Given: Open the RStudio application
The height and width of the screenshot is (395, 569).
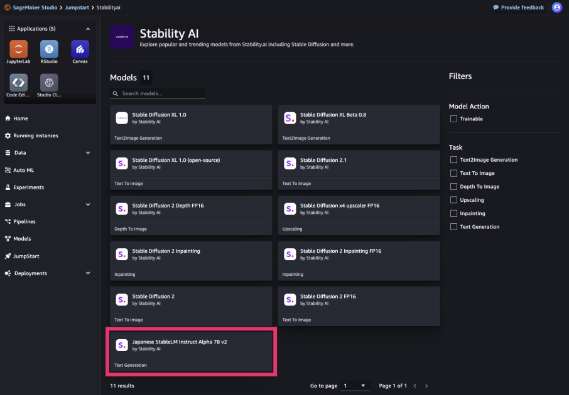Looking at the screenshot, I should [49, 52].
